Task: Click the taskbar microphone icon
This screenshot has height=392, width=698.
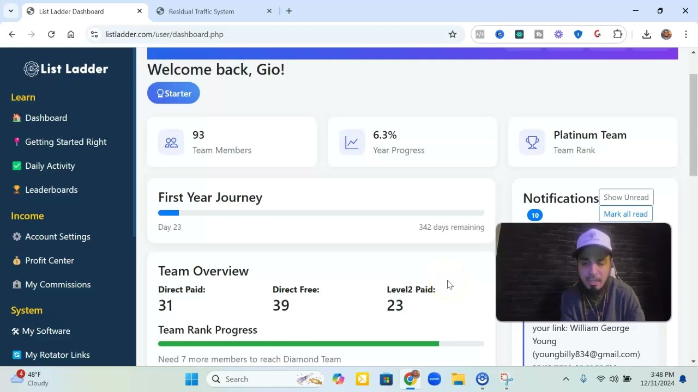Action: pos(583,379)
